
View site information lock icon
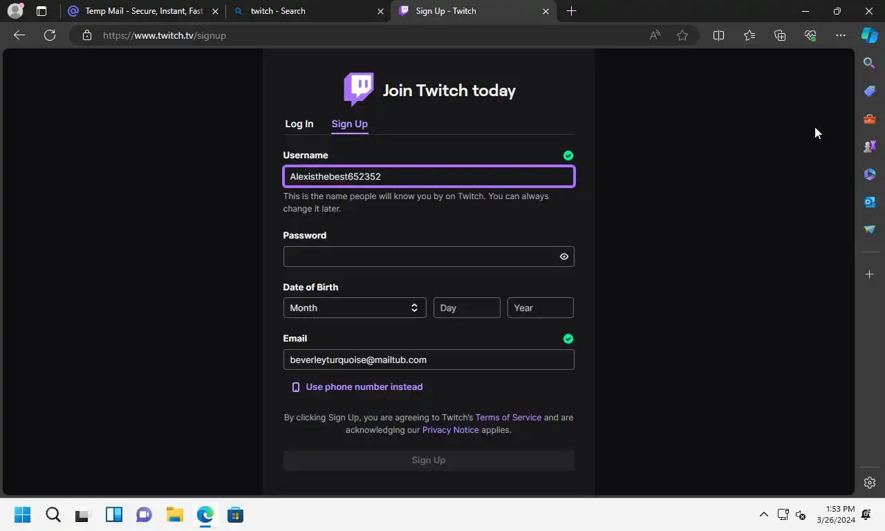click(x=86, y=35)
